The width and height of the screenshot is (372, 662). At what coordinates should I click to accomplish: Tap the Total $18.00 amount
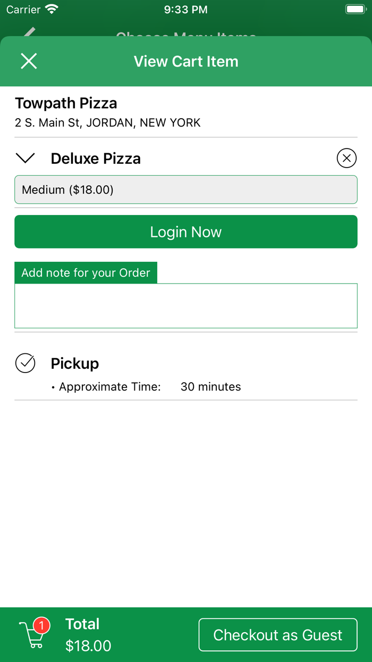click(x=88, y=646)
